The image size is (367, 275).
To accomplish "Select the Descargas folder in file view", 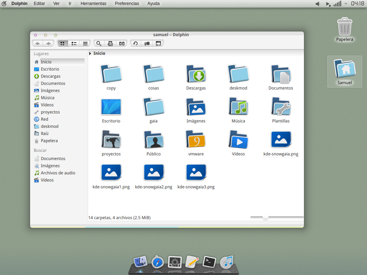I will coord(196,74).
